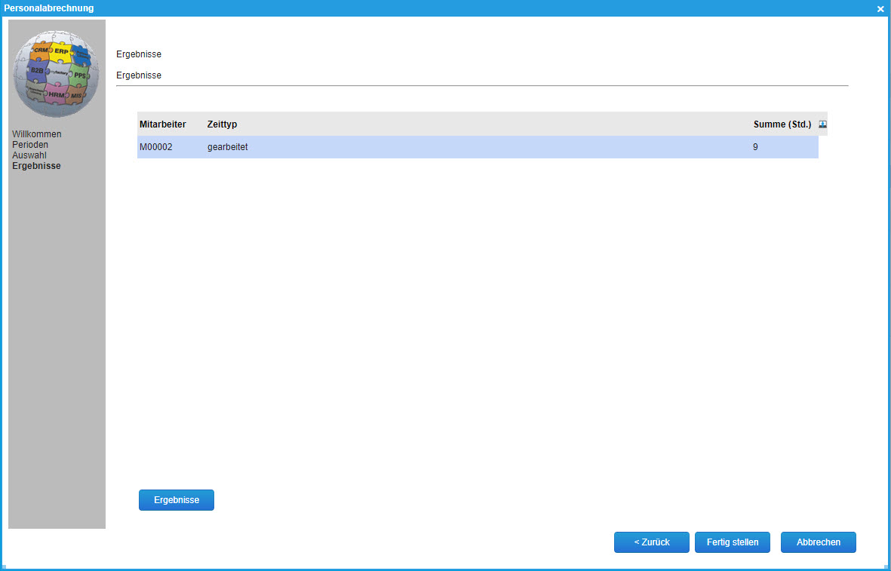Image resolution: width=891 pixels, height=571 pixels.
Task: Click the pink HRM puzzle piece
Action: [x=56, y=95]
